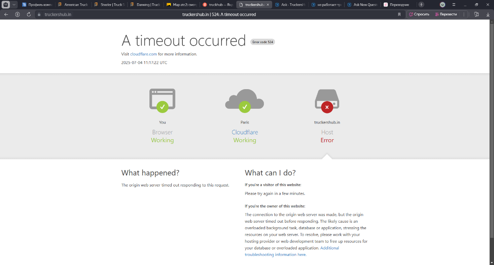This screenshot has width=494, height=265.
Task: Open new tab with plus icon
Action: [421, 5]
